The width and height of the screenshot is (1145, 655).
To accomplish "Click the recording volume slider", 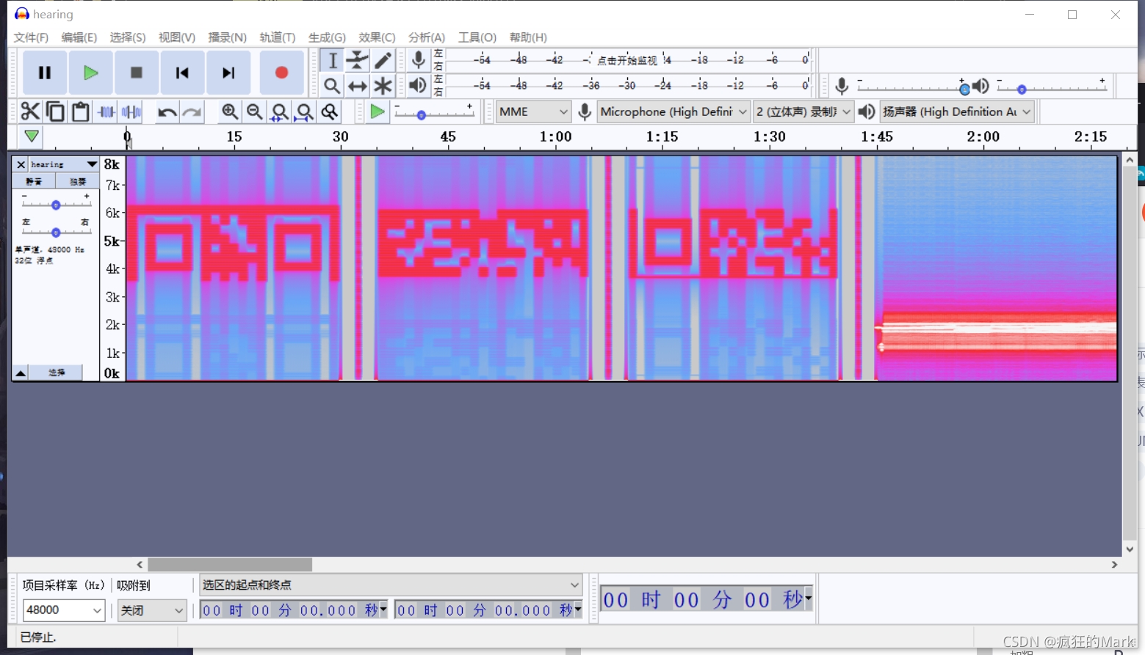I will 911,88.
